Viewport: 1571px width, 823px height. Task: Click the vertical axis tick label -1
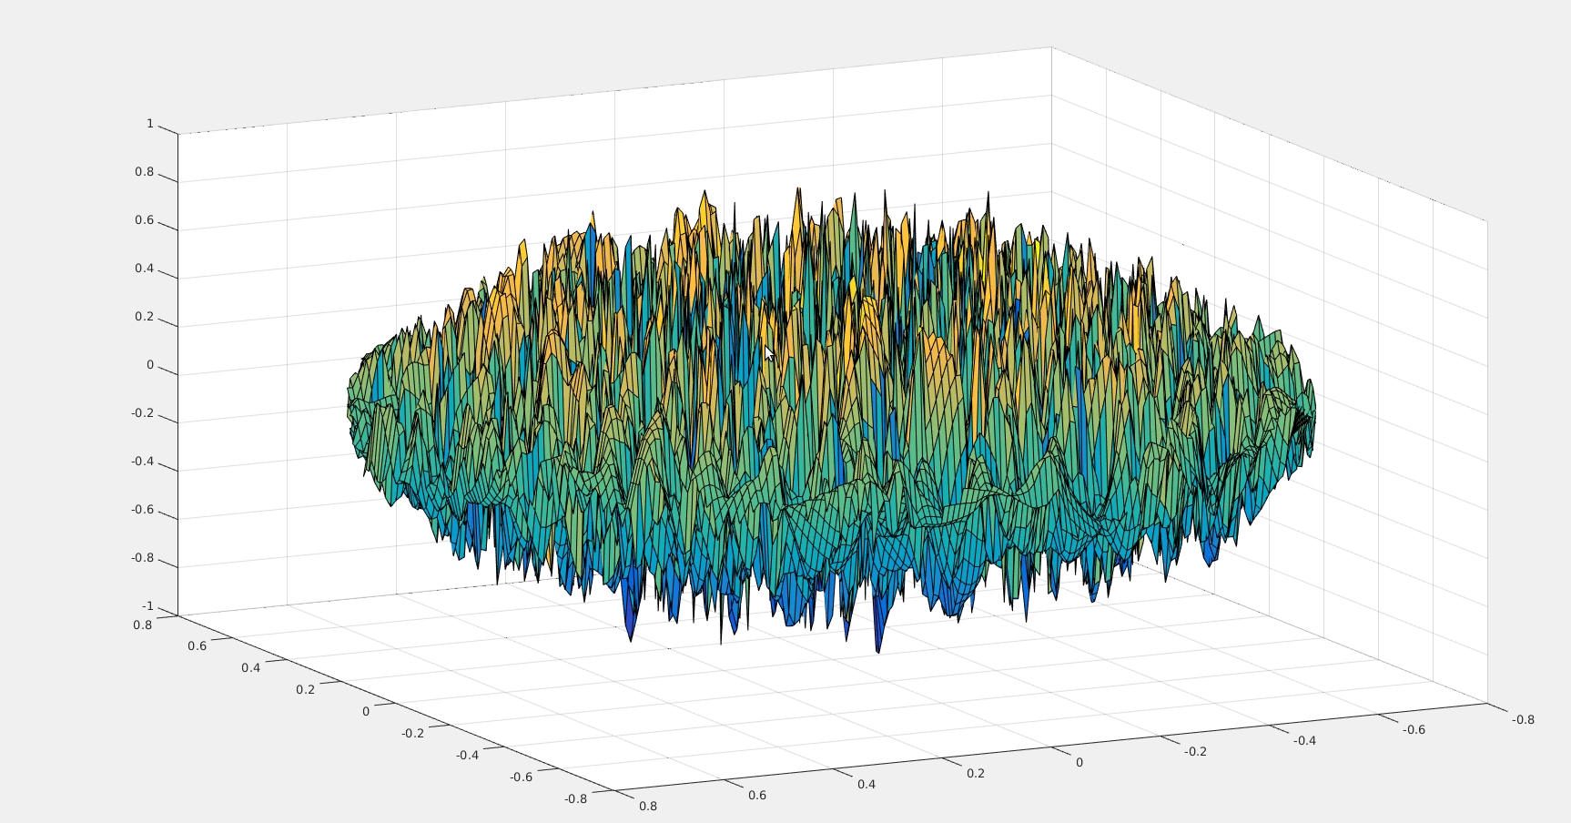(147, 606)
